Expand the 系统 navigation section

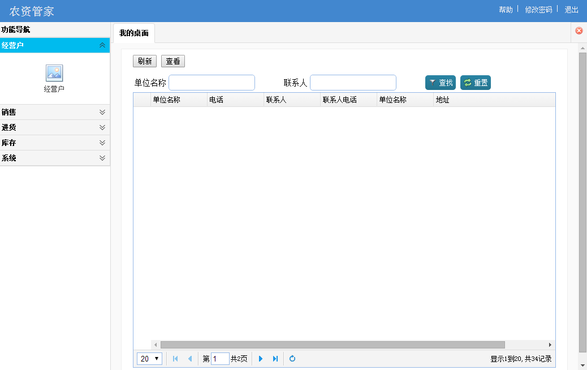pos(102,158)
